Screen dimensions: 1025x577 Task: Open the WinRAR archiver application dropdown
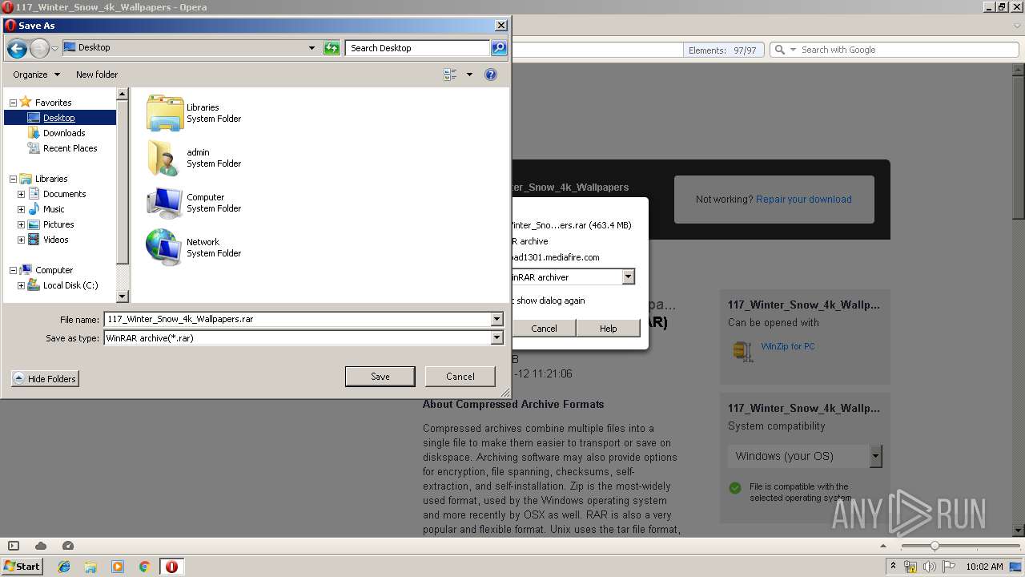coord(629,276)
